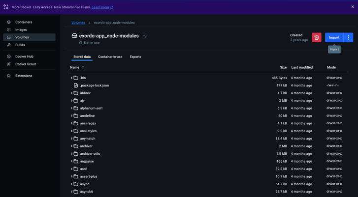This screenshot has width=358, height=197.
Task: Click the archiver folder icon
Action: (x=76, y=146)
